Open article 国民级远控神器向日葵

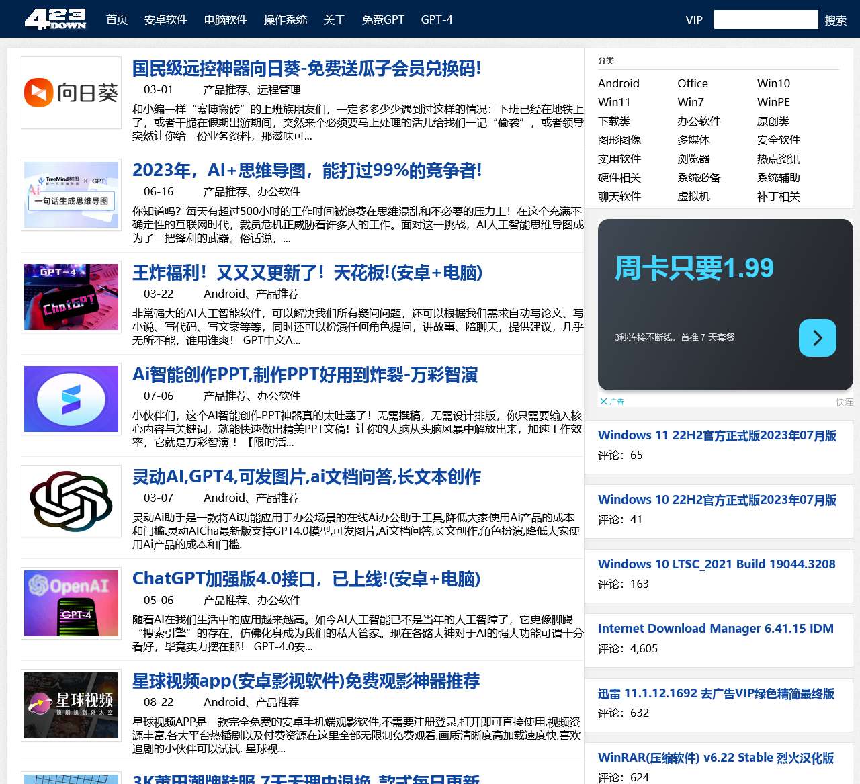(306, 69)
